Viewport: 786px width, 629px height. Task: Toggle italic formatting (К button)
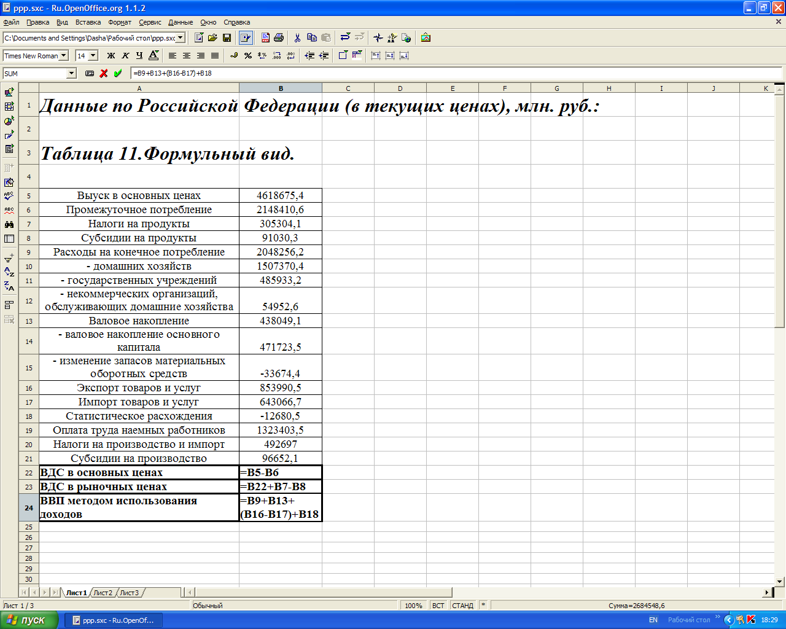(x=125, y=56)
